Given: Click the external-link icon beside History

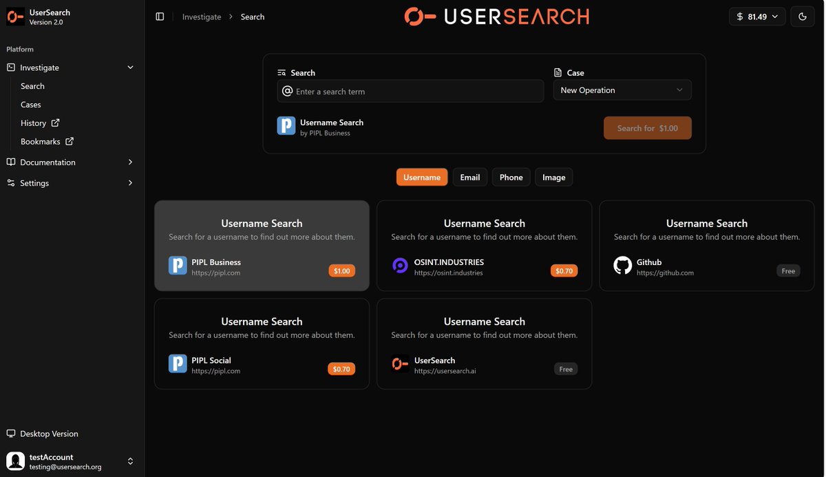Looking at the screenshot, I should coord(56,123).
